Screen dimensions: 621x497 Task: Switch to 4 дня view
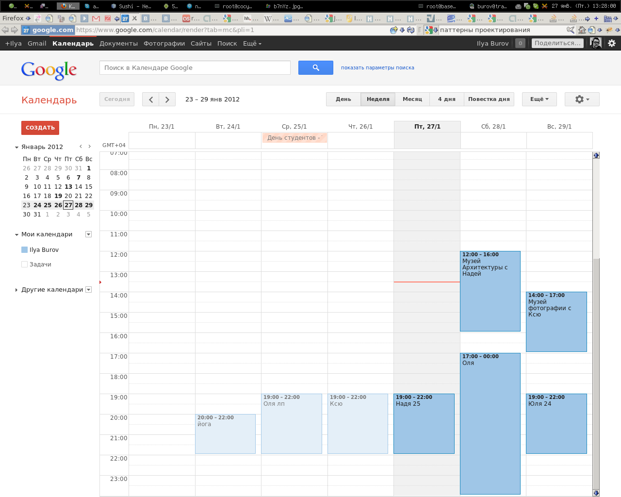[x=447, y=99]
